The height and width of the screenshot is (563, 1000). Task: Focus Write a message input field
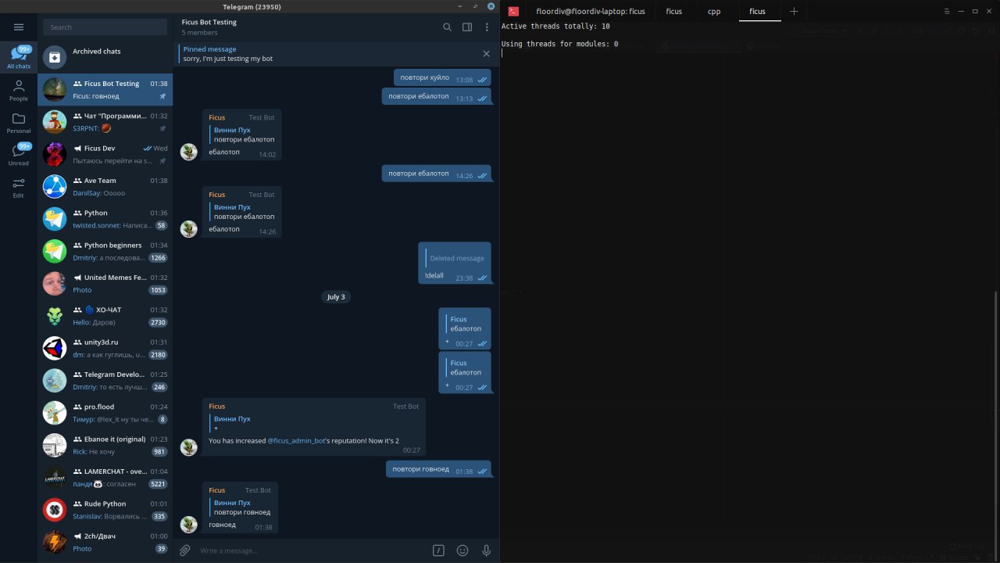pos(312,550)
